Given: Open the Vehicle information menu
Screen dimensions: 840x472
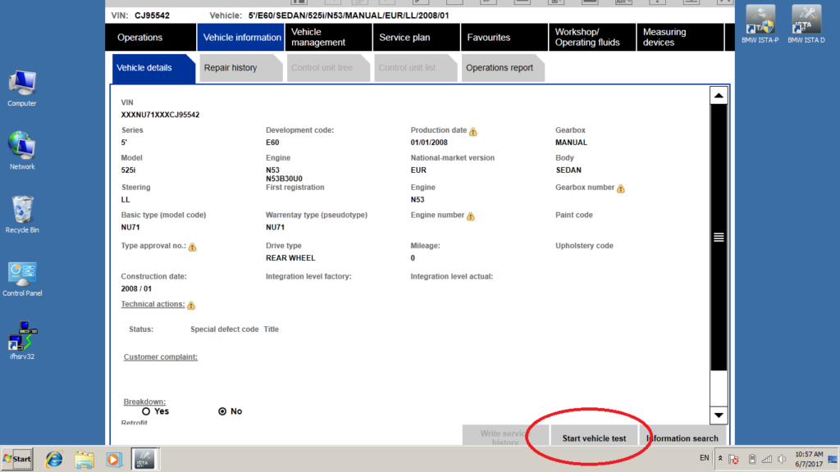Looking at the screenshot, I should 241,38.
